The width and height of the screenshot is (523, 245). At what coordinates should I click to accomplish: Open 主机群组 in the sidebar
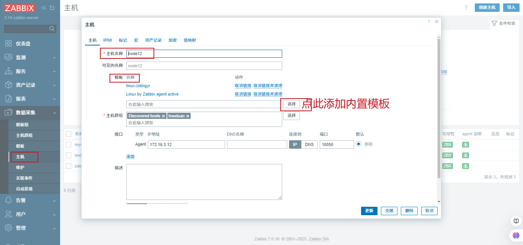tap(24, 135)
